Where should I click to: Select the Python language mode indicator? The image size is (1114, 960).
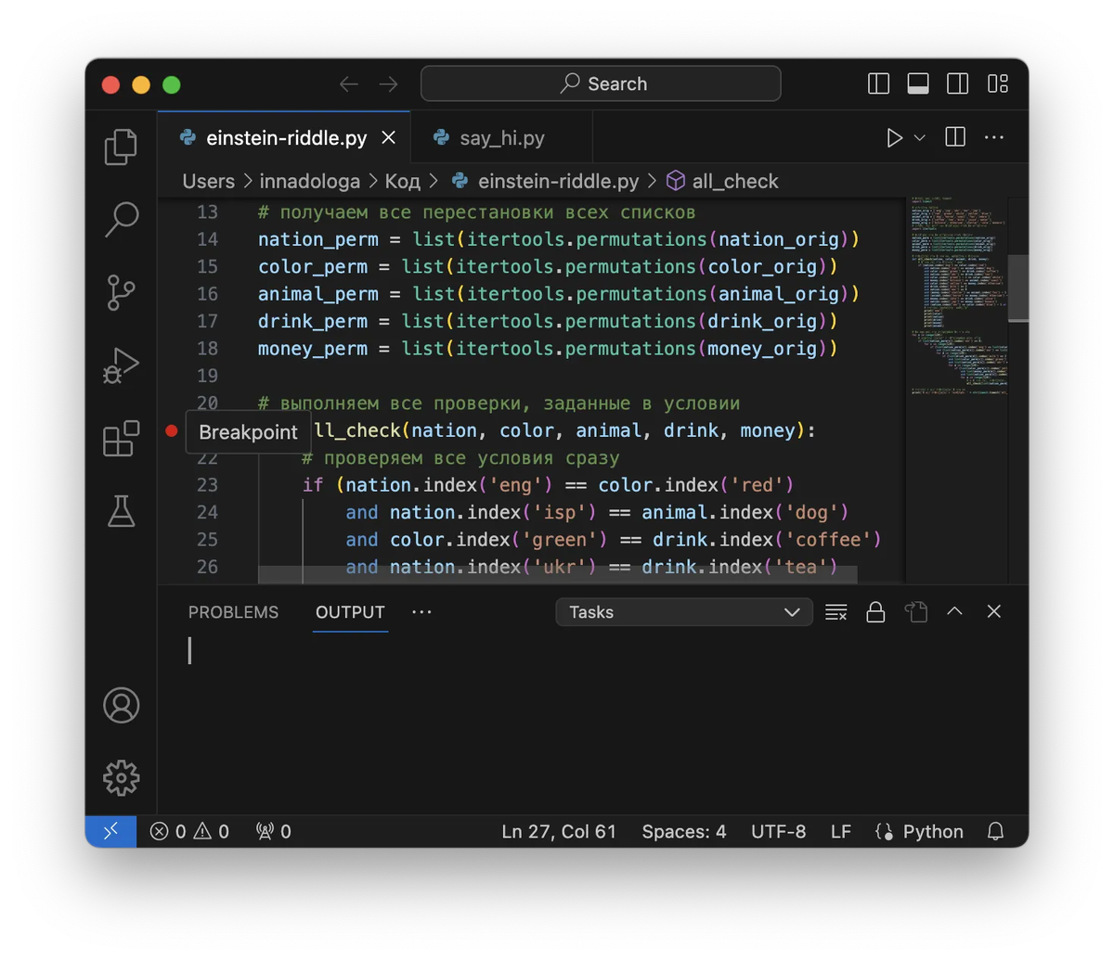(919, 831)
